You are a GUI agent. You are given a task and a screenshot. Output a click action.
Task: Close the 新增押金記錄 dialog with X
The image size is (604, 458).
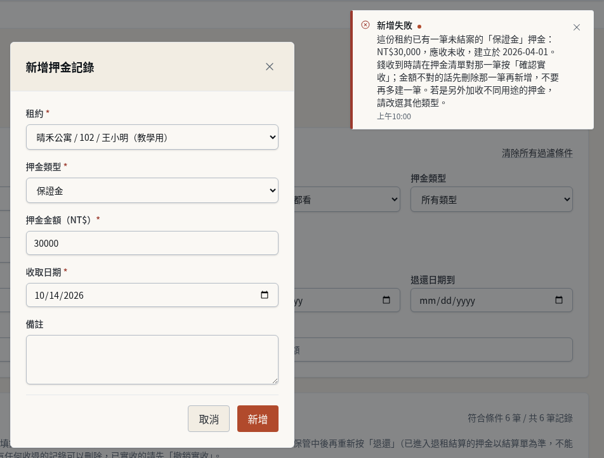click(269, 67)
